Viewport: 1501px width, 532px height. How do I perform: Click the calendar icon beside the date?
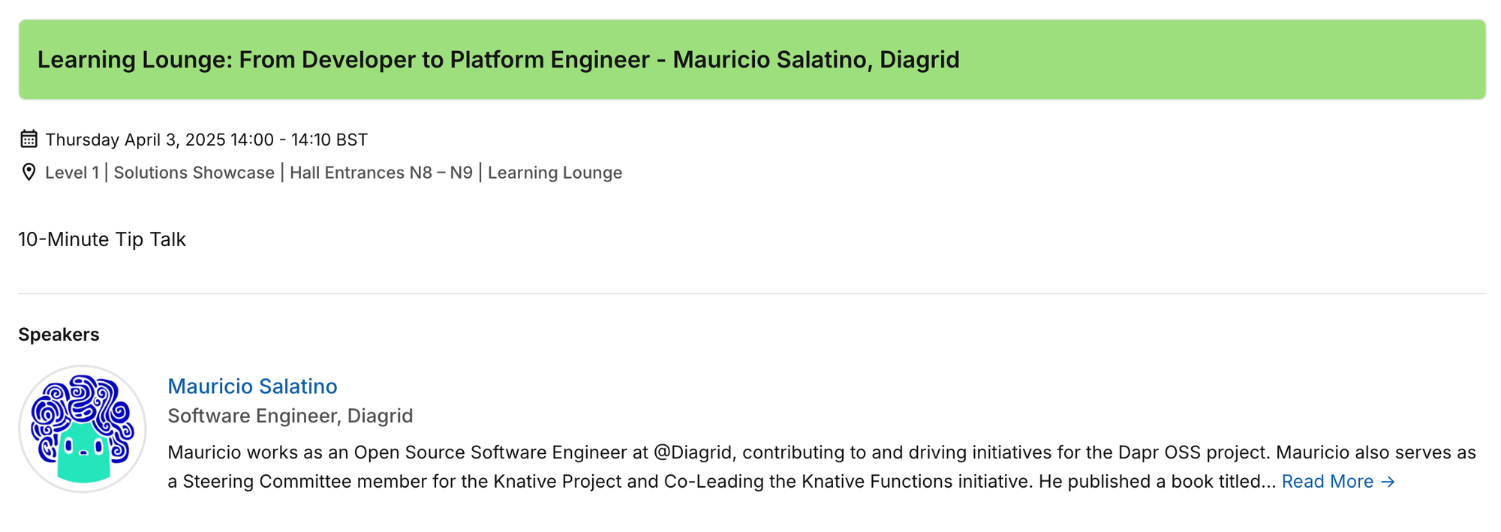click(x=29, y=139)
